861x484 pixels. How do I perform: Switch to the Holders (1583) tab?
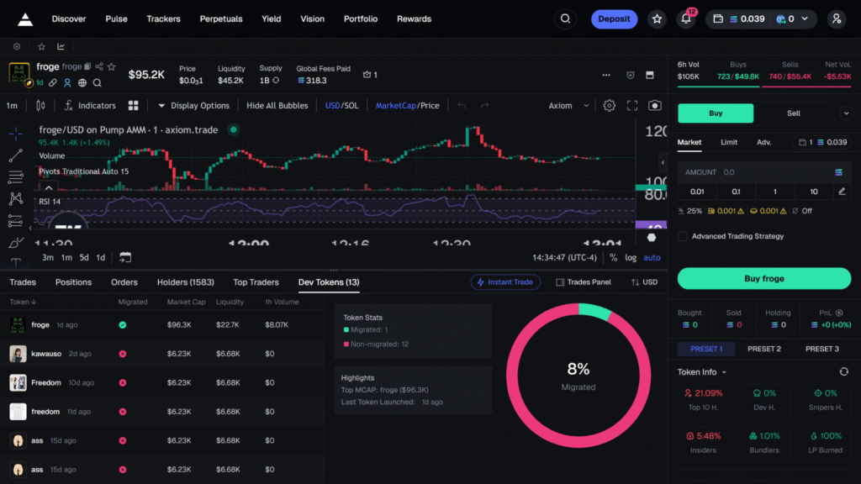point(185,282)
